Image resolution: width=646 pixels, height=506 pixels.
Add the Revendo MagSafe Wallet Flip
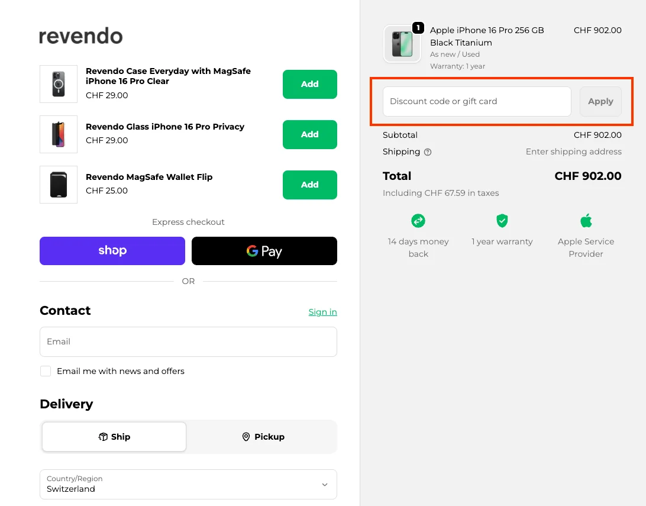click(x=309, y=185)
